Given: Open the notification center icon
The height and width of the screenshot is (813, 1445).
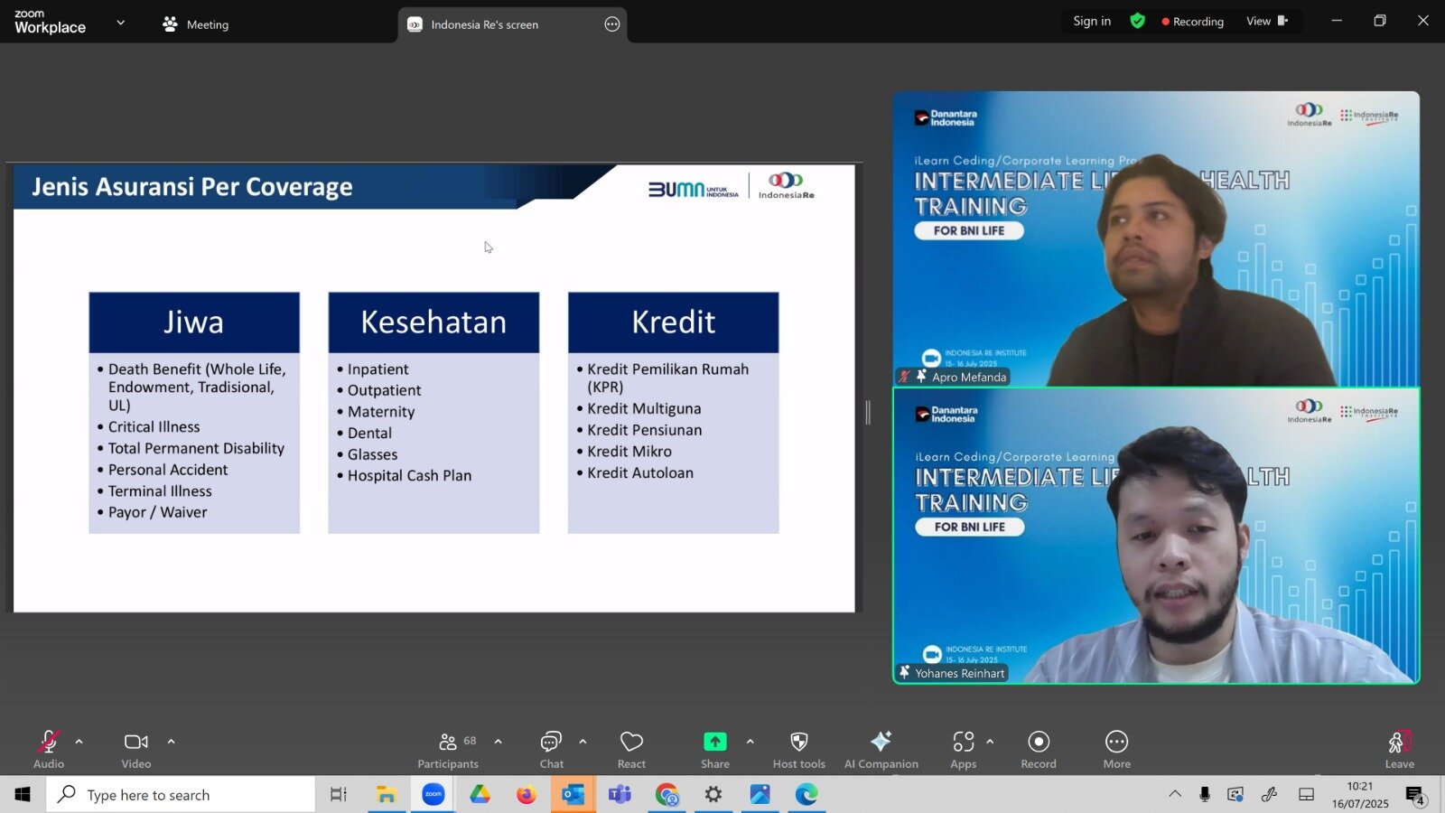Looking at the screenshot, I should 1414,795.
